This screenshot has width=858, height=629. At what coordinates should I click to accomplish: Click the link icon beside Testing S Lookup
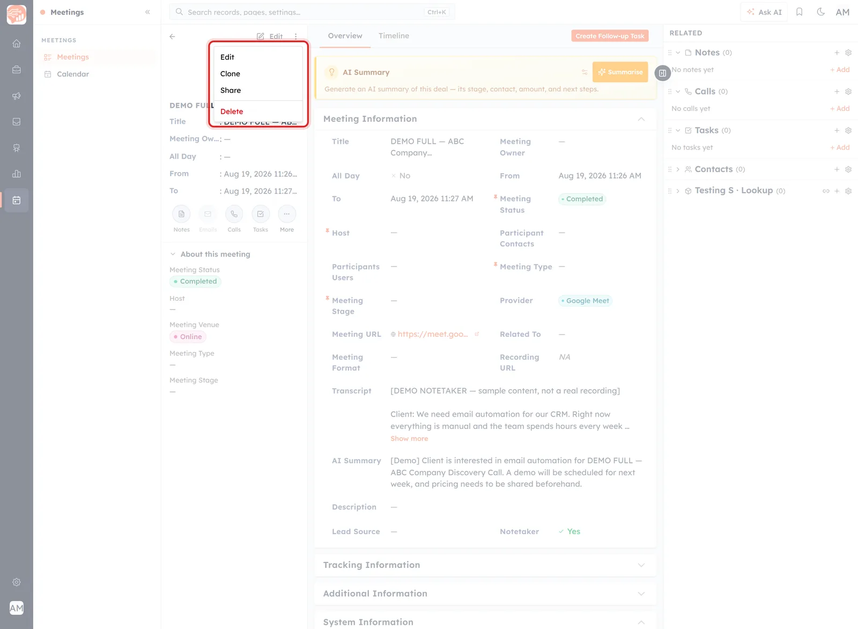coord(826,191)
